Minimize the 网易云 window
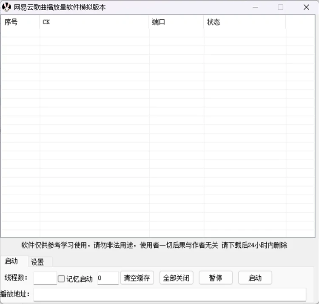This screenshot has width=319, height=304. point(255,7)
